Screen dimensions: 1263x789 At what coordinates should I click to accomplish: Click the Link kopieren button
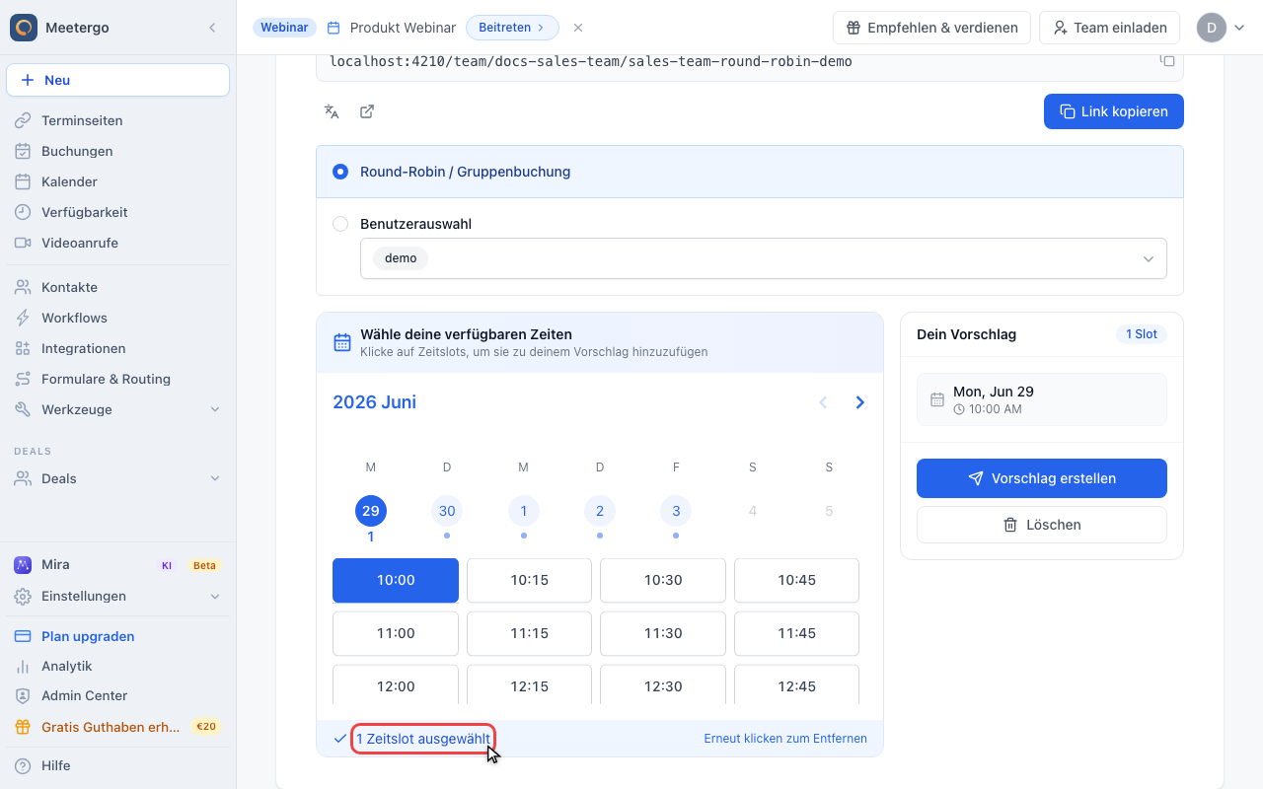click(1113, 111)
